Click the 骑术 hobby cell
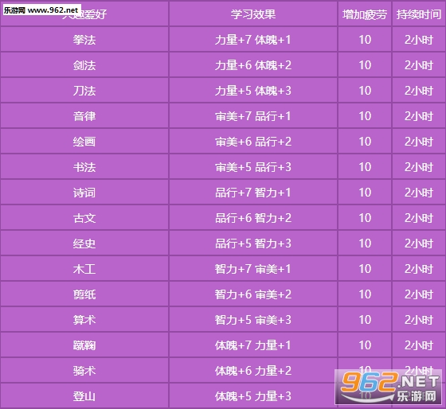 click(84, 370)
